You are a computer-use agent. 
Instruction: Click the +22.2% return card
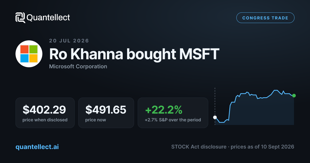pos(173,113)
